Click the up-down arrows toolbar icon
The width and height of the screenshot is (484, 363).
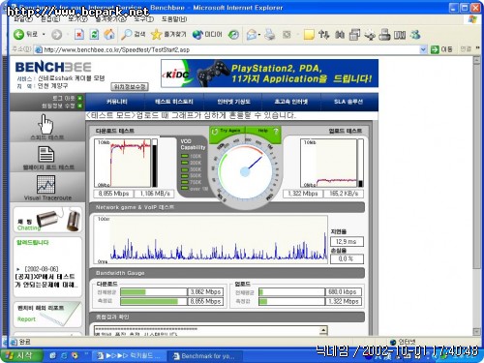(x=323, y=34)
